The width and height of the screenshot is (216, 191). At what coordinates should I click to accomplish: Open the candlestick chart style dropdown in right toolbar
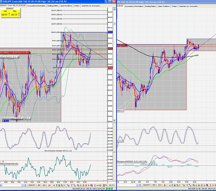[x=165, y=185]
